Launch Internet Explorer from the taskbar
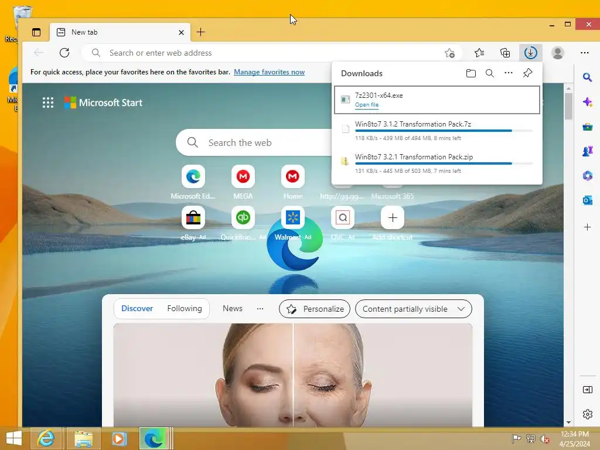Viewport: 600px width, 450px height. point(46,438)
